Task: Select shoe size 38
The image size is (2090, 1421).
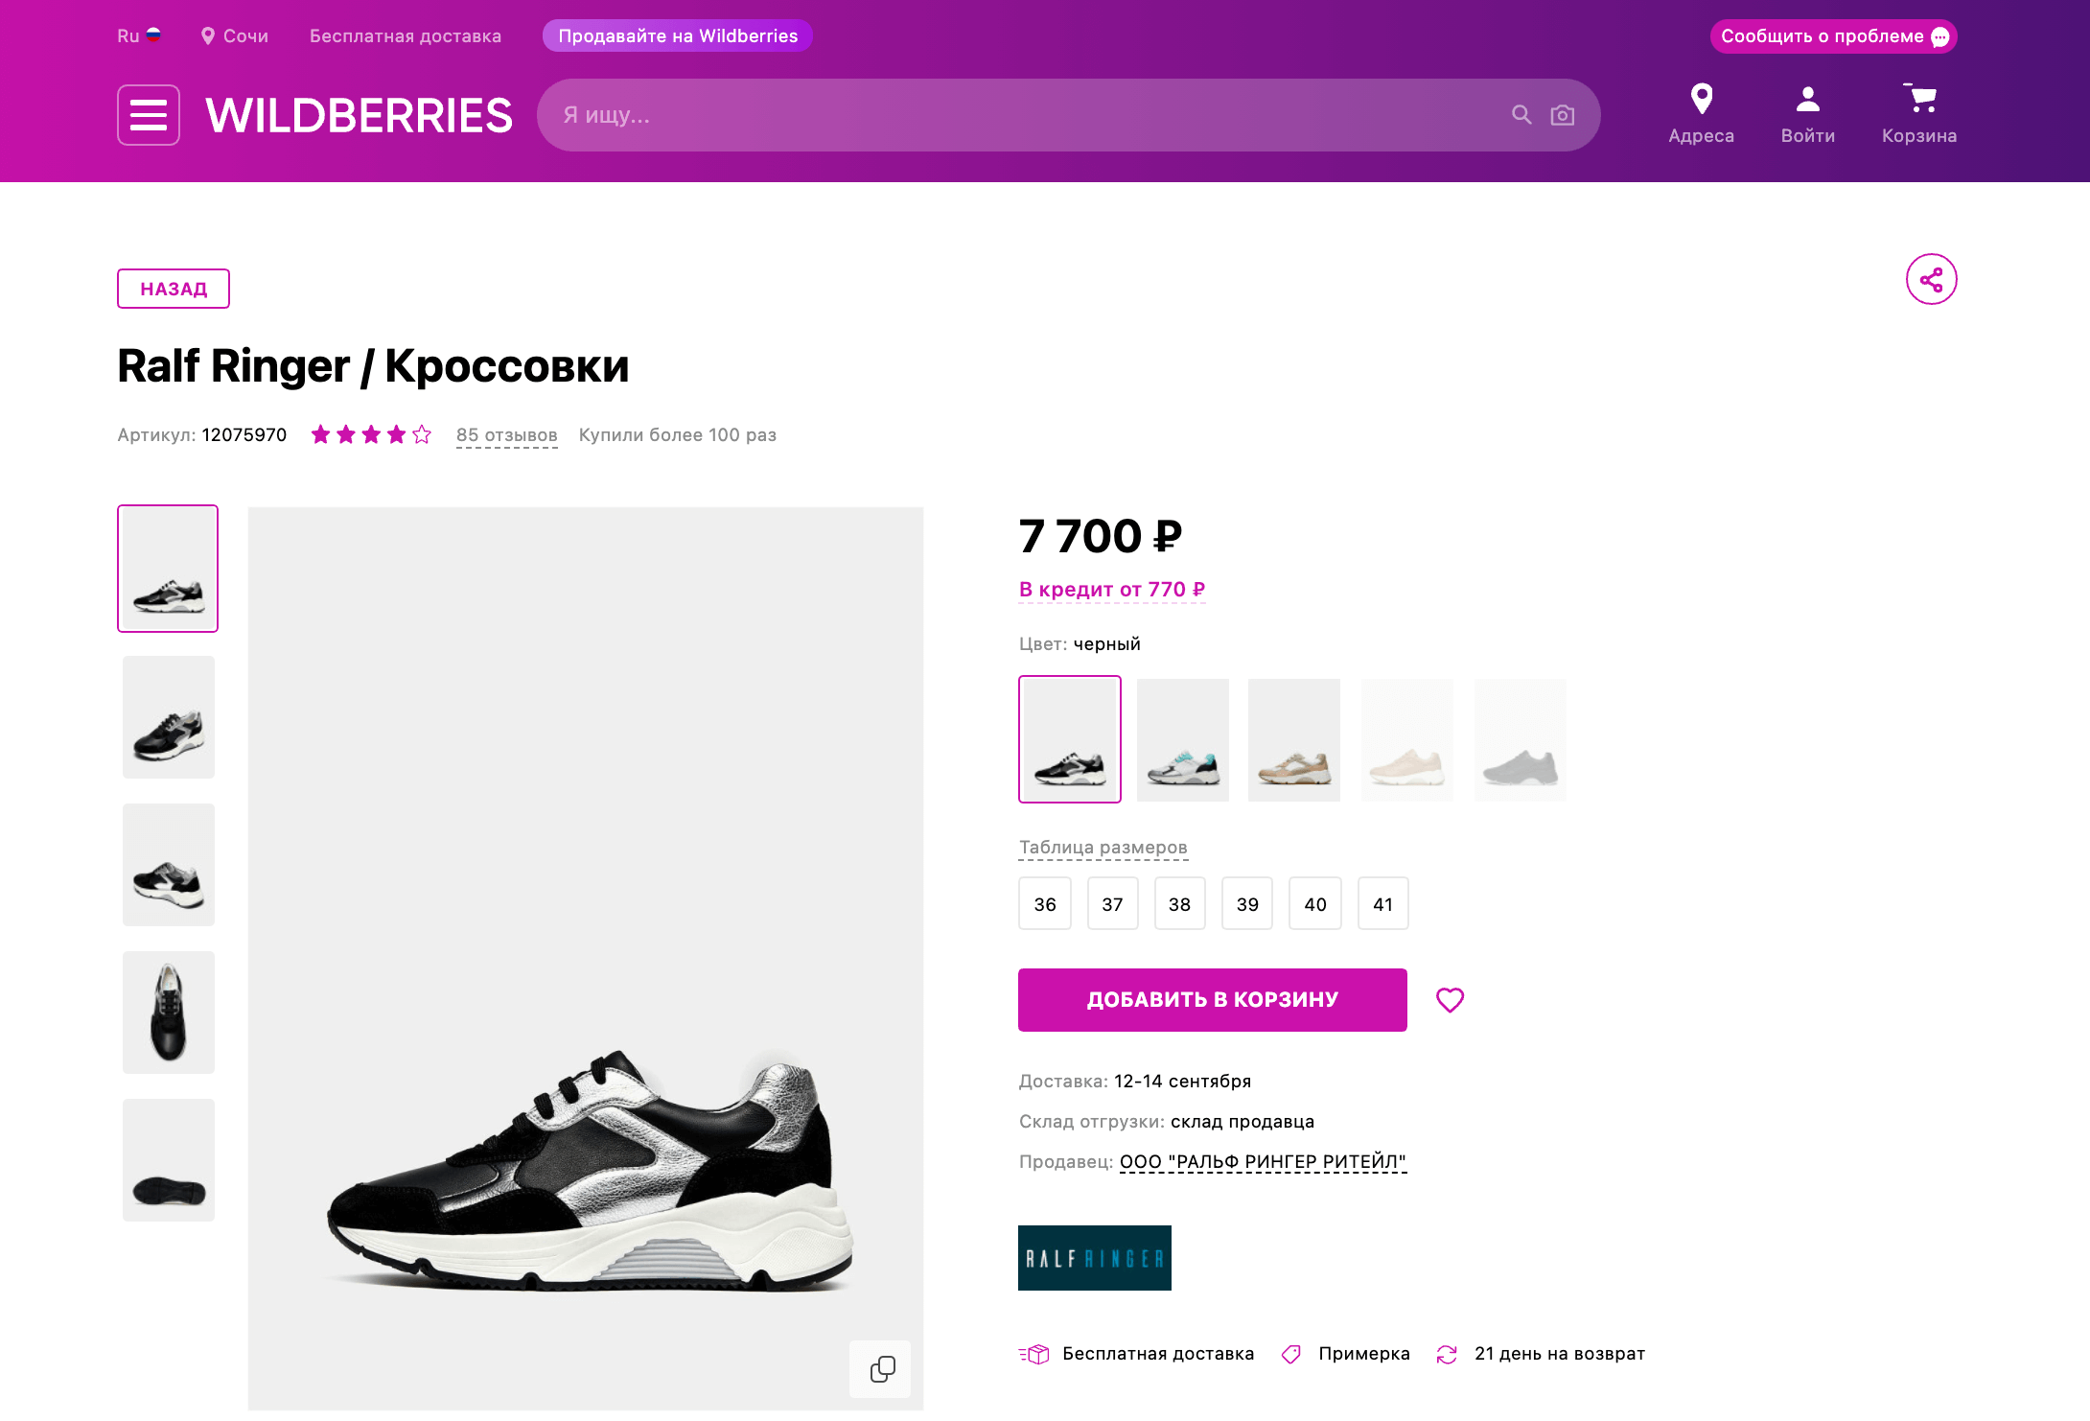Action: [1179, 904]
